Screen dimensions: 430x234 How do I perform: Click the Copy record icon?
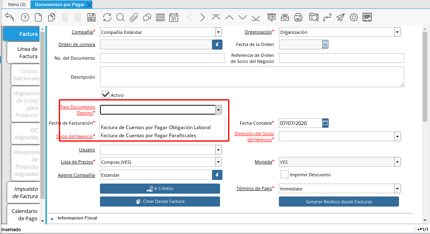tap(52, 18)
